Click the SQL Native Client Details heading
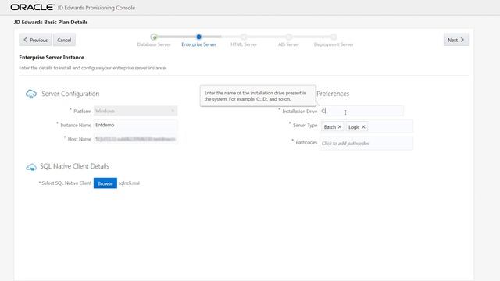Viewport: 500px width, 281px height. coord(74,166)
